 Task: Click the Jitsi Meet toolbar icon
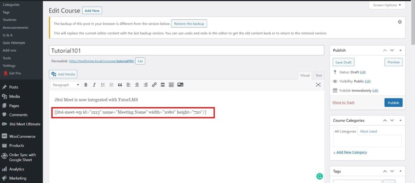coord(180,85)
